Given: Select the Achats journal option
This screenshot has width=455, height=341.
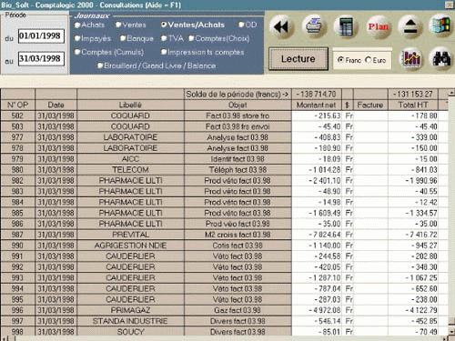Looking at the screenshot, I should [89, 25].
